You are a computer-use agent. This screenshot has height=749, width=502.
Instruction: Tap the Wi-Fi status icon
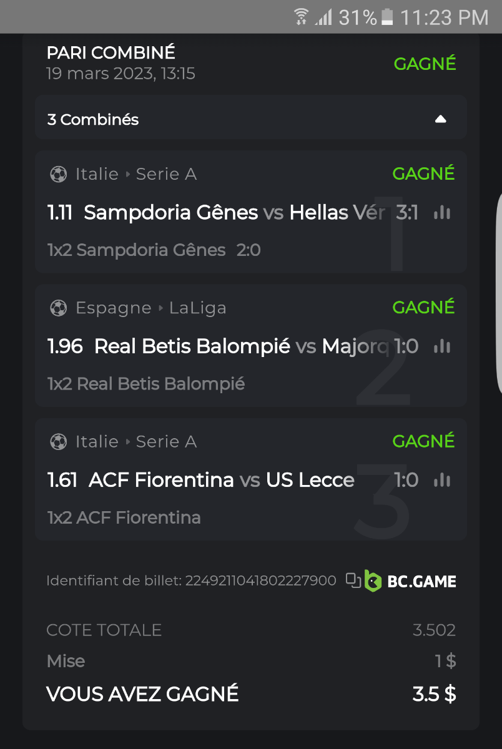[302, 17]
